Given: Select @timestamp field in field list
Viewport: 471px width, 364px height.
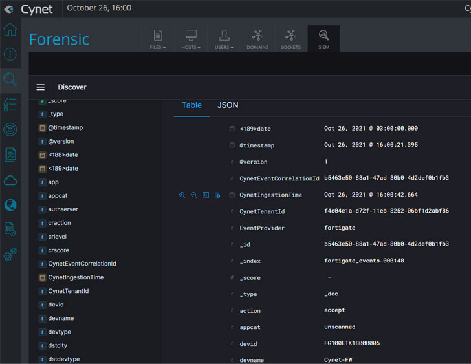Looking at the screenshot, I should pos(65,128).
